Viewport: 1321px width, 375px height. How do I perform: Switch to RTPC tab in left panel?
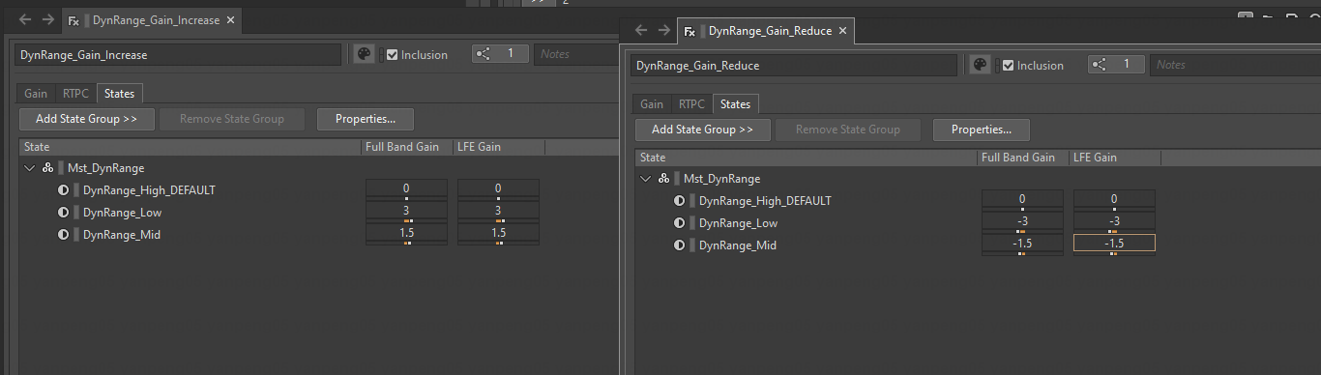[x=76, y=94]
